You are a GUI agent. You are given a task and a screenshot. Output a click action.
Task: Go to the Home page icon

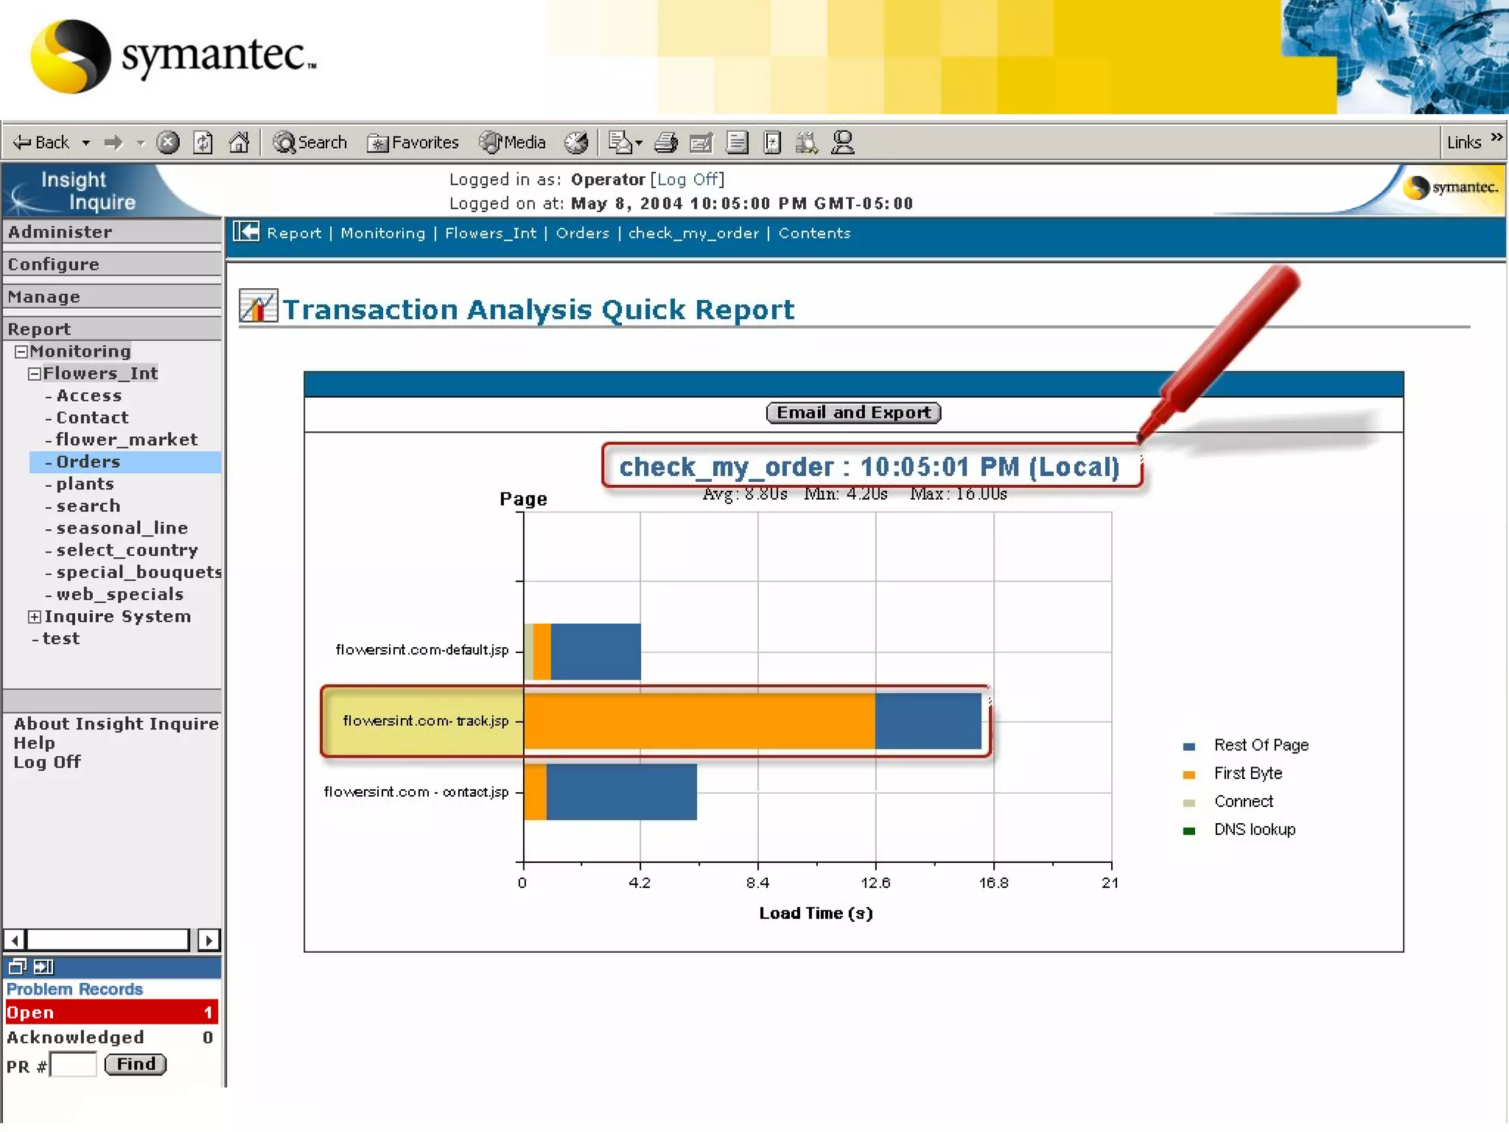coord(239,141)
